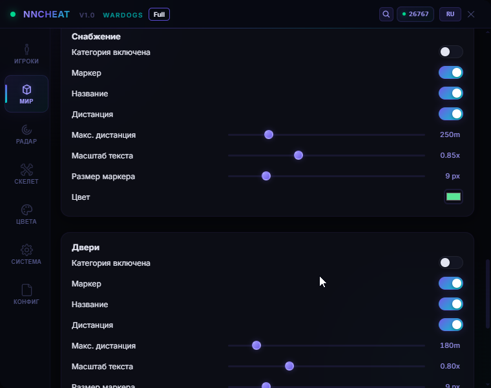491x388 pixels.
Task: Open the Конфиг file section
Action: tap(26, 295)
